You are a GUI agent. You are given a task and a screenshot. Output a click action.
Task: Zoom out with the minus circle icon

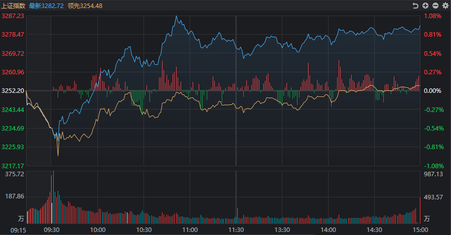[x=435, y=6]
